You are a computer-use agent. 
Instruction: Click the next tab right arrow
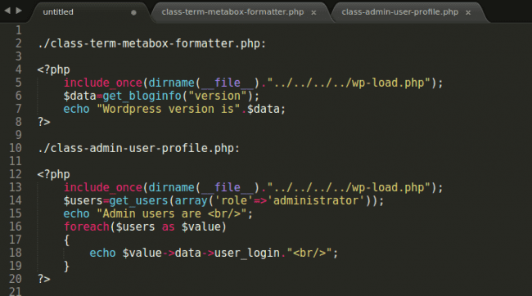point(19,11)
